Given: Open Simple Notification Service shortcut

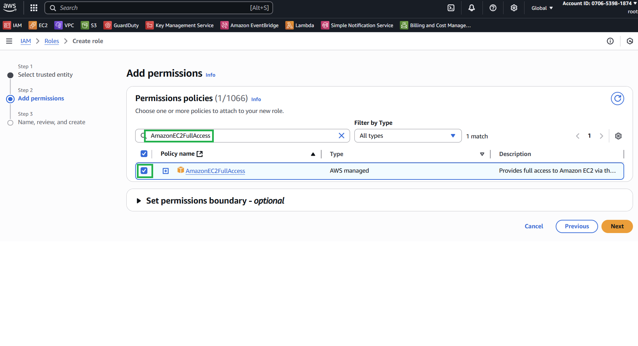Looking at the screenshot, I should 357,25.
